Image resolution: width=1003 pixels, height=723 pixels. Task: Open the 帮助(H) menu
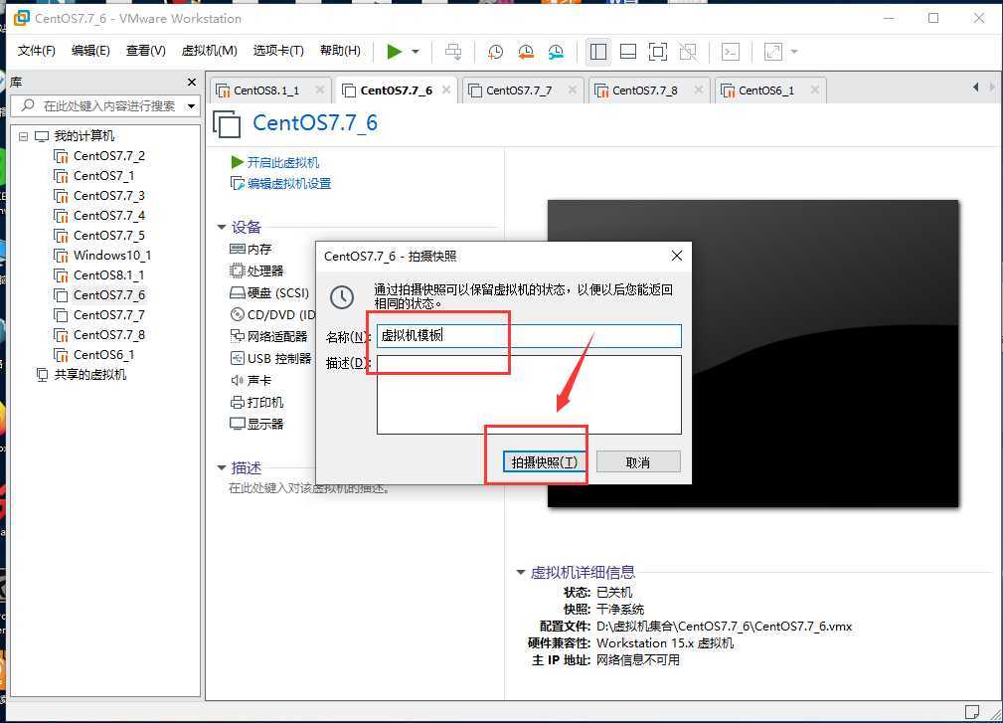[340, 51]
